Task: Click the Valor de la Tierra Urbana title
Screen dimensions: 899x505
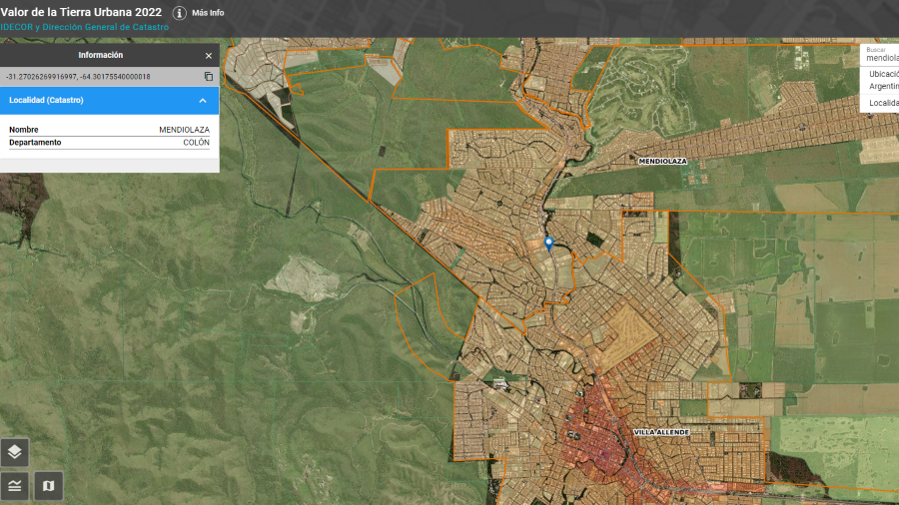Action: (81, 12)
